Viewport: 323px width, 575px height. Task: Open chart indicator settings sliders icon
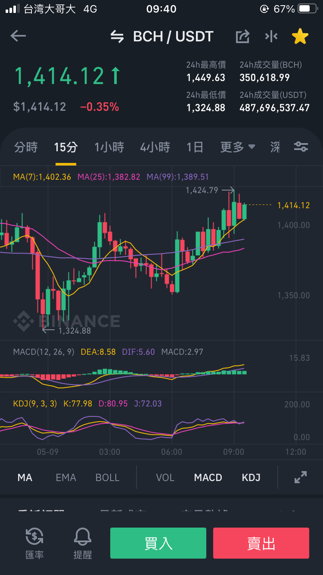pos(301,147)
